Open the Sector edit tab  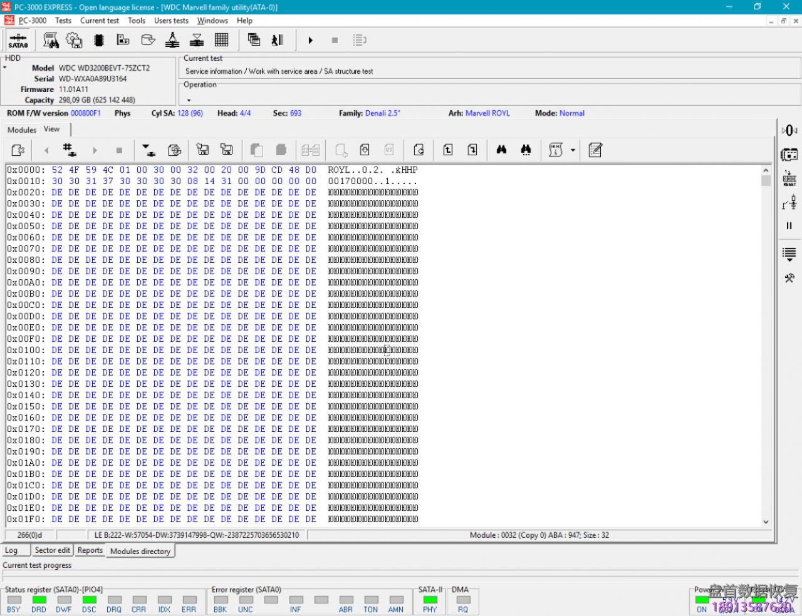click(x=52, y=550)
